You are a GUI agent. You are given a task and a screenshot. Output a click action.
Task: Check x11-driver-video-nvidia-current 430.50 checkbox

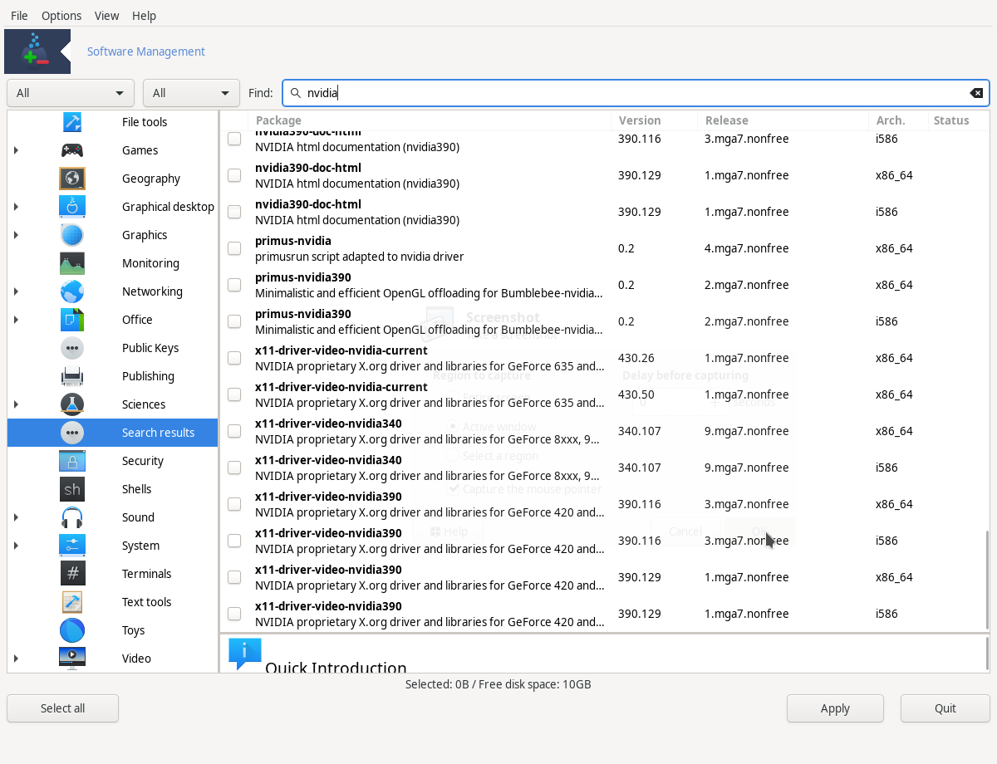(x=234, y=394)
